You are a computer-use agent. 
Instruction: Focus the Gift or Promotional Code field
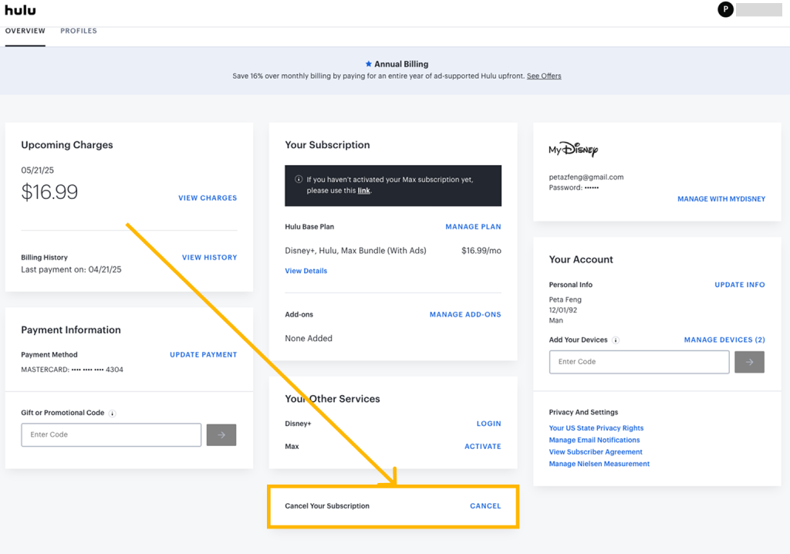pos(111,434)
